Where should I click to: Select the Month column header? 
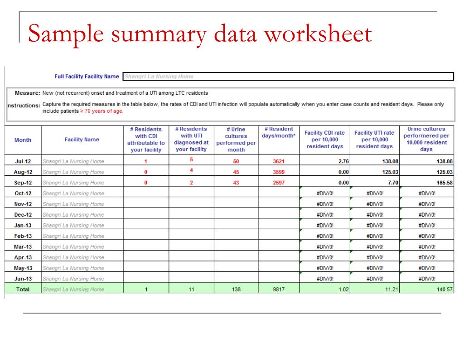click(23, 140)
